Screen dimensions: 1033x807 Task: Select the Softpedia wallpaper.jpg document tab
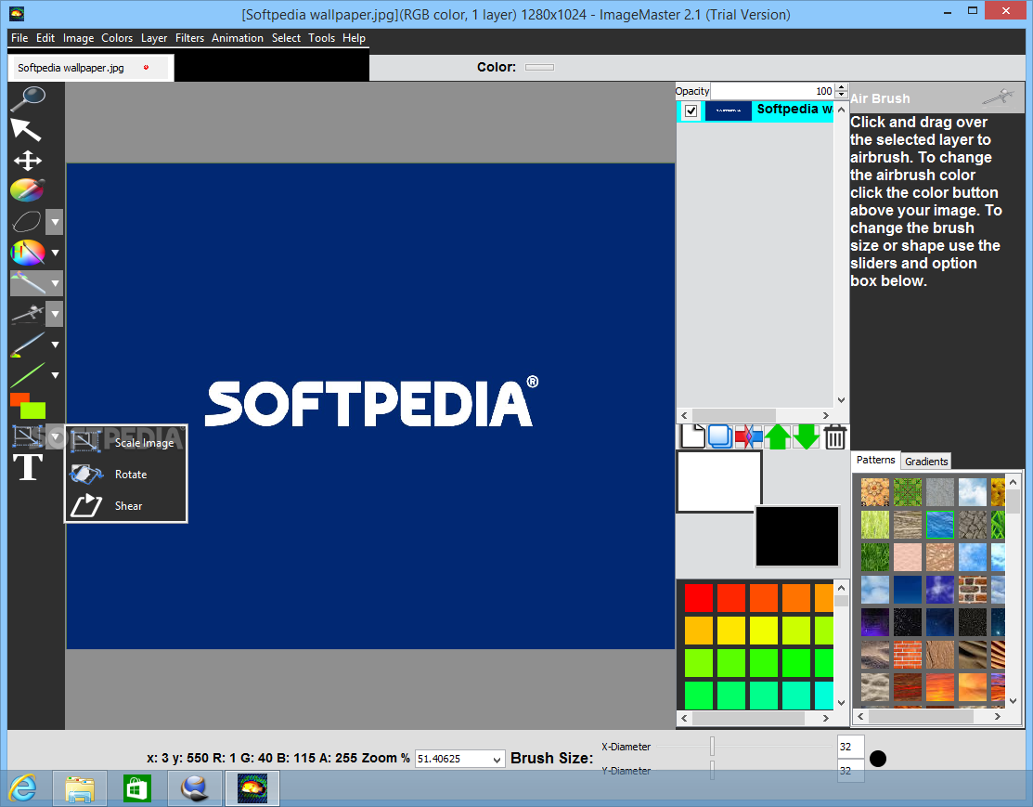click(90, 68)
